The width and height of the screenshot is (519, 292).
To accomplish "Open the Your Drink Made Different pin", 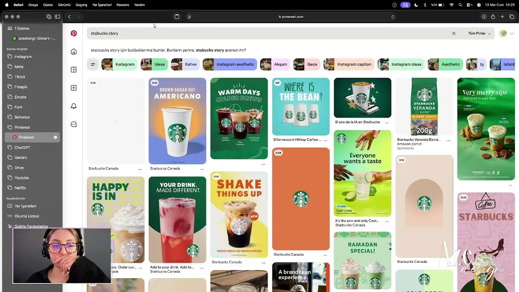I will [x=177, y=220].
